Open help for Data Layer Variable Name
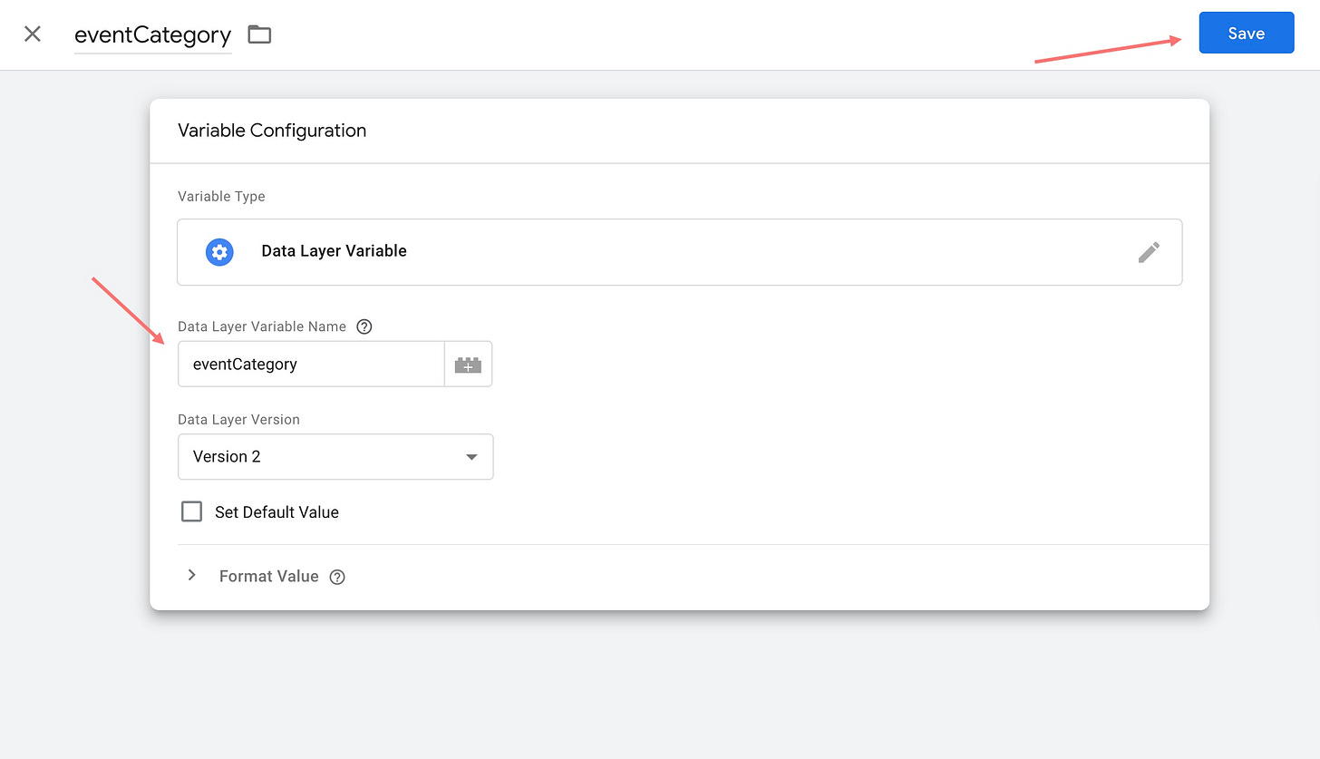 tap(364, 326)
